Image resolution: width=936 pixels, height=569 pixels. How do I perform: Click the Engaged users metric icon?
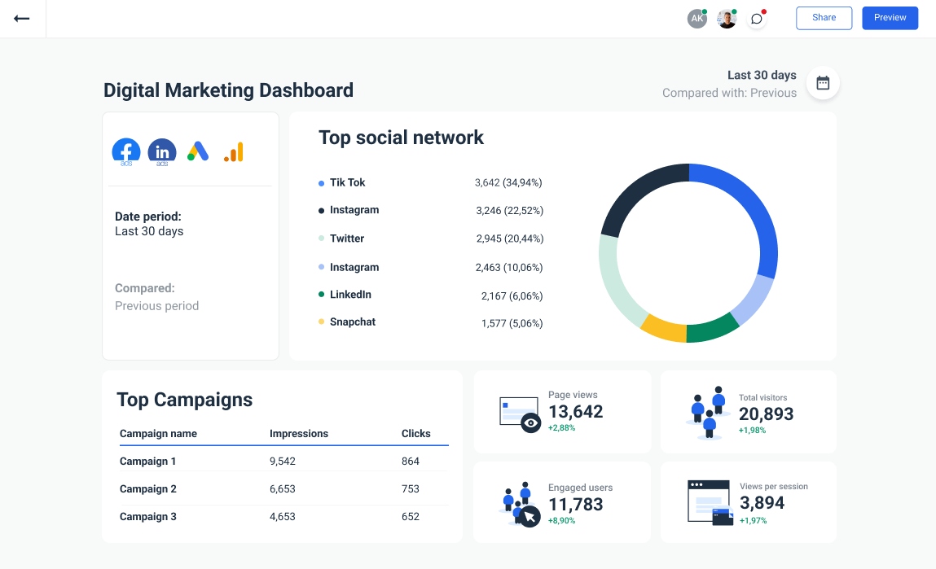(518, 502)
